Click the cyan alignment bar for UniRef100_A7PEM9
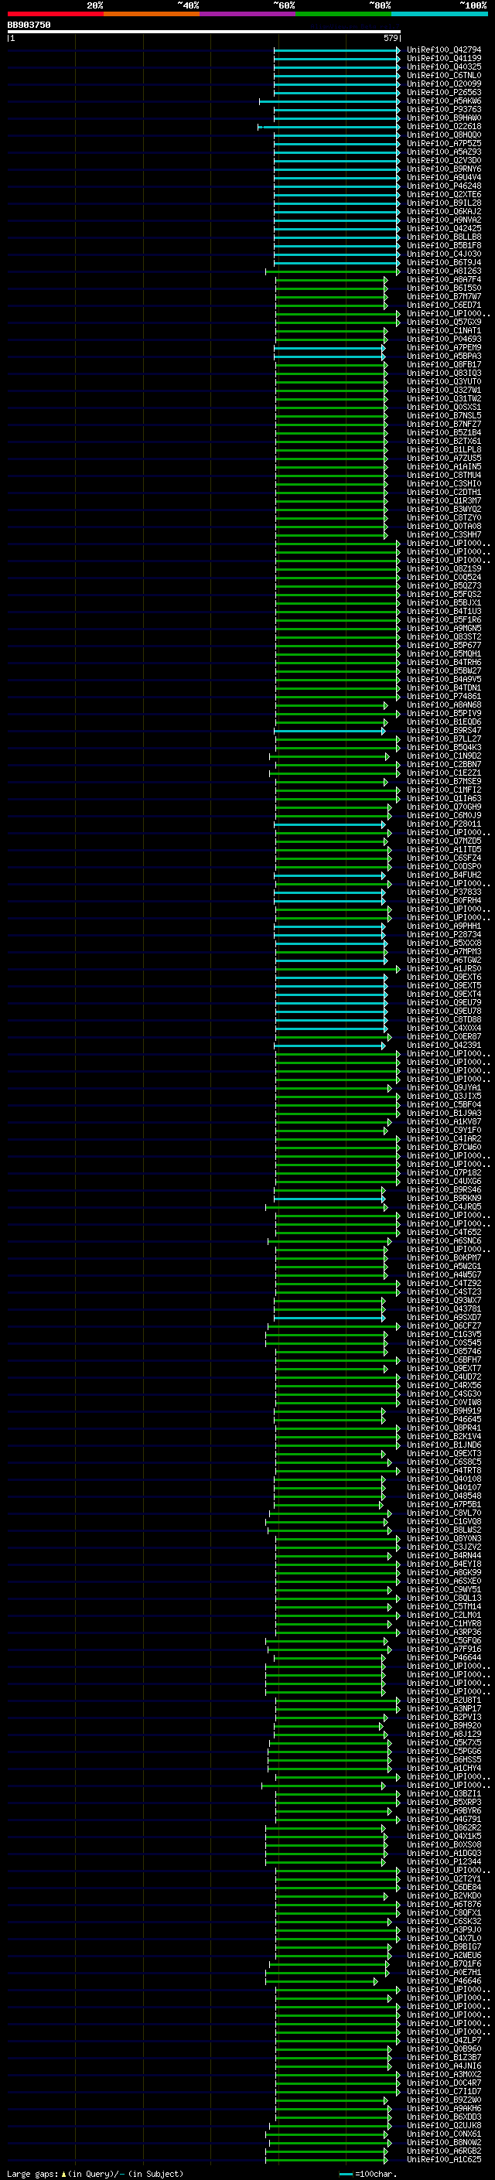This screenshot has width=495, height=2180. point(329,348)
